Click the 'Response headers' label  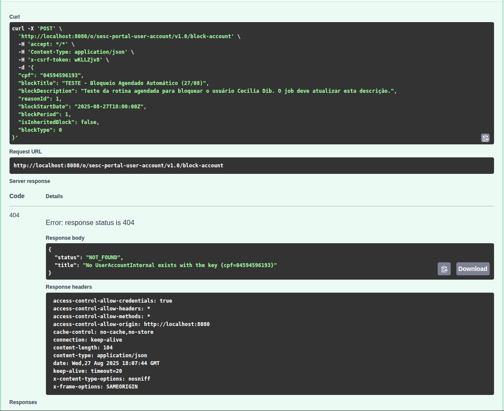point(68,287)
